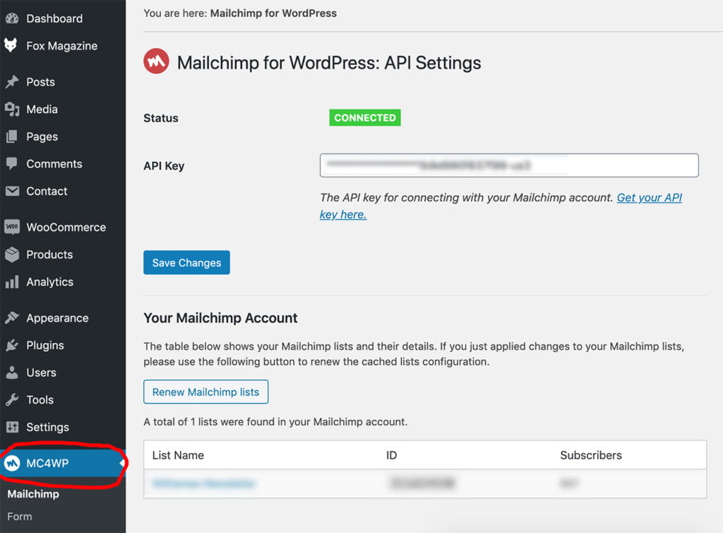Click 'Mailchimp for WordPress' breadcrumb text
This screenshot has height=533, width=723.
[x=273, y=13]
